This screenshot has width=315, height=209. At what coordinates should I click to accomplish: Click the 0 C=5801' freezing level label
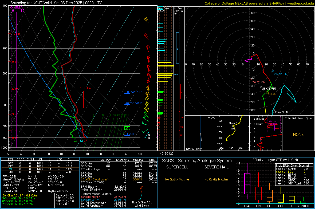coord(131,134)
